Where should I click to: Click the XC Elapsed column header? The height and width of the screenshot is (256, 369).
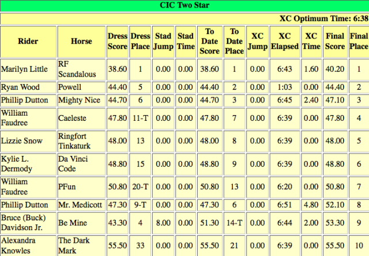[285, 41]
